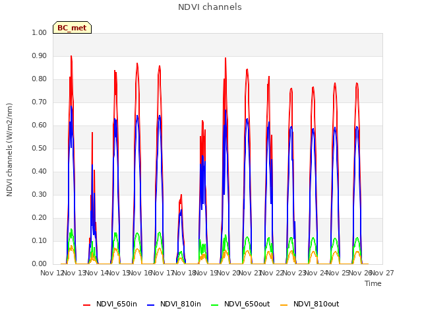Click the 0.50 y-axis tick label
The image size is (422, 317).
coord(40,148)
